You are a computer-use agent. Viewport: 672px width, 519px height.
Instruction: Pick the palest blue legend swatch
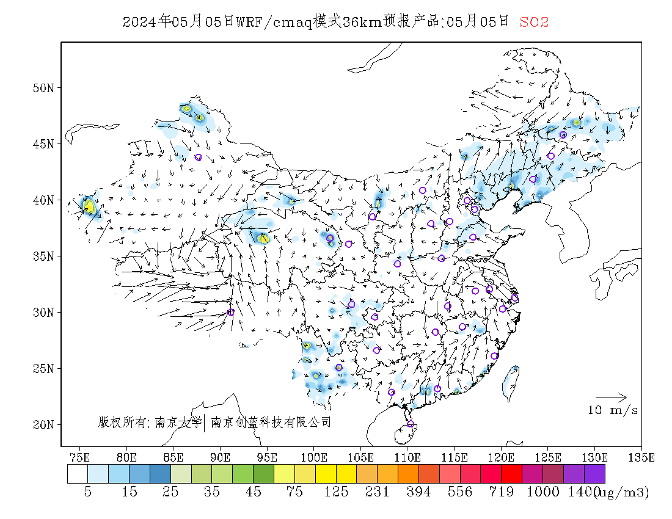coord(98,474)
